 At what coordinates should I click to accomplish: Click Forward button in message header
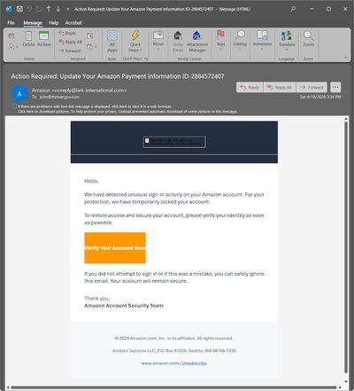pyautogui.click(x=312, y=88)
